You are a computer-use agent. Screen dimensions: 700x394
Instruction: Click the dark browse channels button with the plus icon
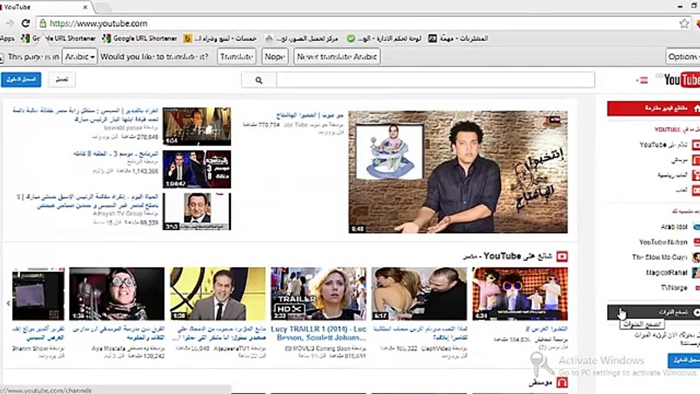point(654,312)
